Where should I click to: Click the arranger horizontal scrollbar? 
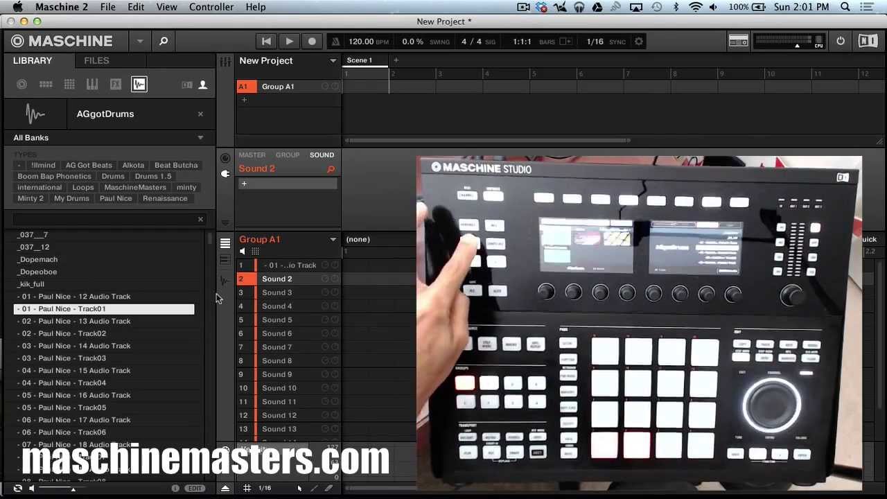pyautogui.click(x=488, y=141)
